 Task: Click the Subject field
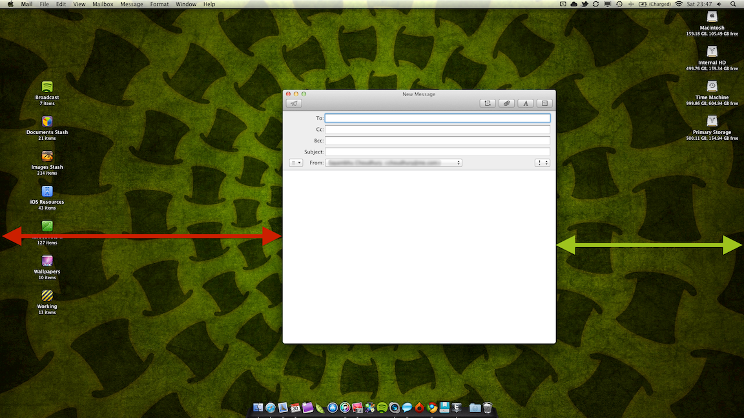click(437, 152)
